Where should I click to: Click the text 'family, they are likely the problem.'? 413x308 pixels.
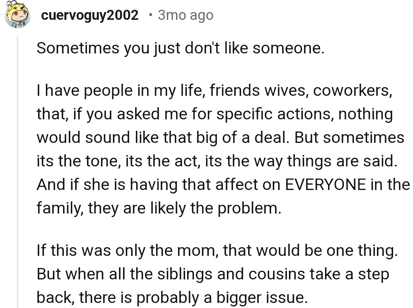click(158, 208)
